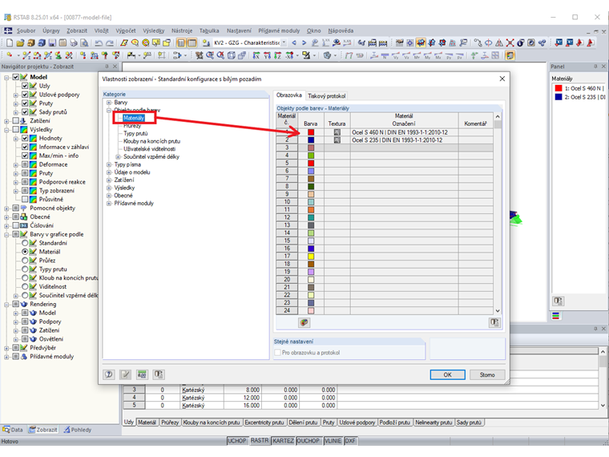This screenshot has height=457, width=609.
Task: Click the colour palette icon below the materials table
Action: pos(304,322)
